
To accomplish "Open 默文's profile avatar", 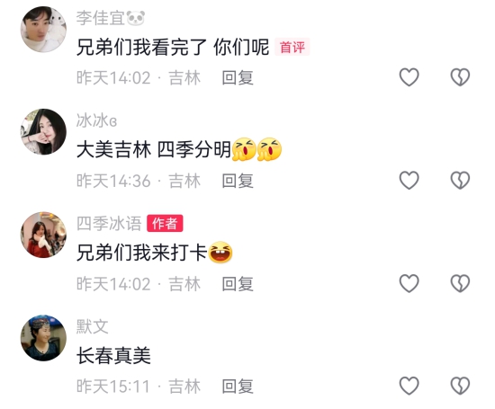I will (43, 338).
